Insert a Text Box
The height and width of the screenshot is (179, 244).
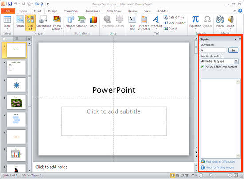coord(132,23)
